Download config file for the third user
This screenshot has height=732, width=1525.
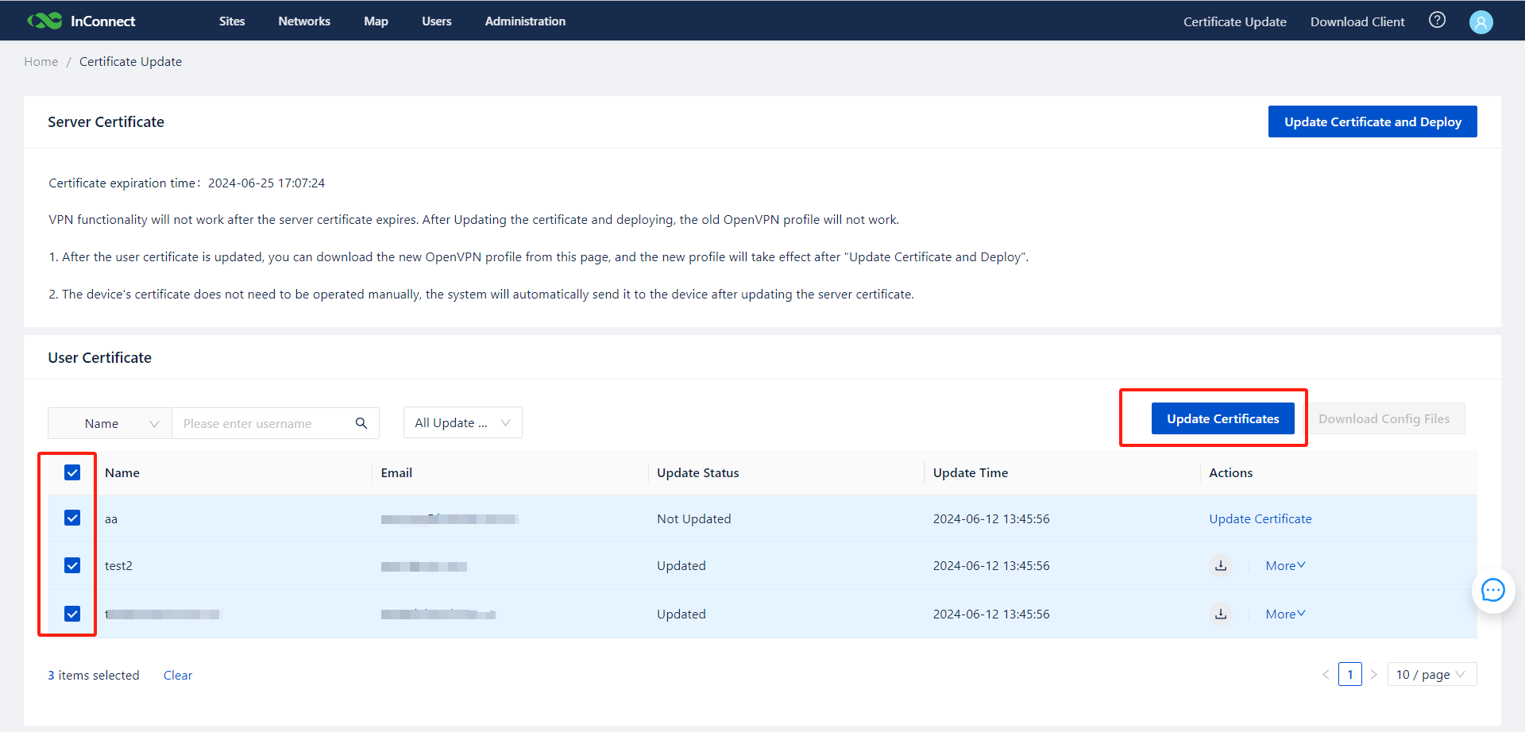pos(1221,614)
